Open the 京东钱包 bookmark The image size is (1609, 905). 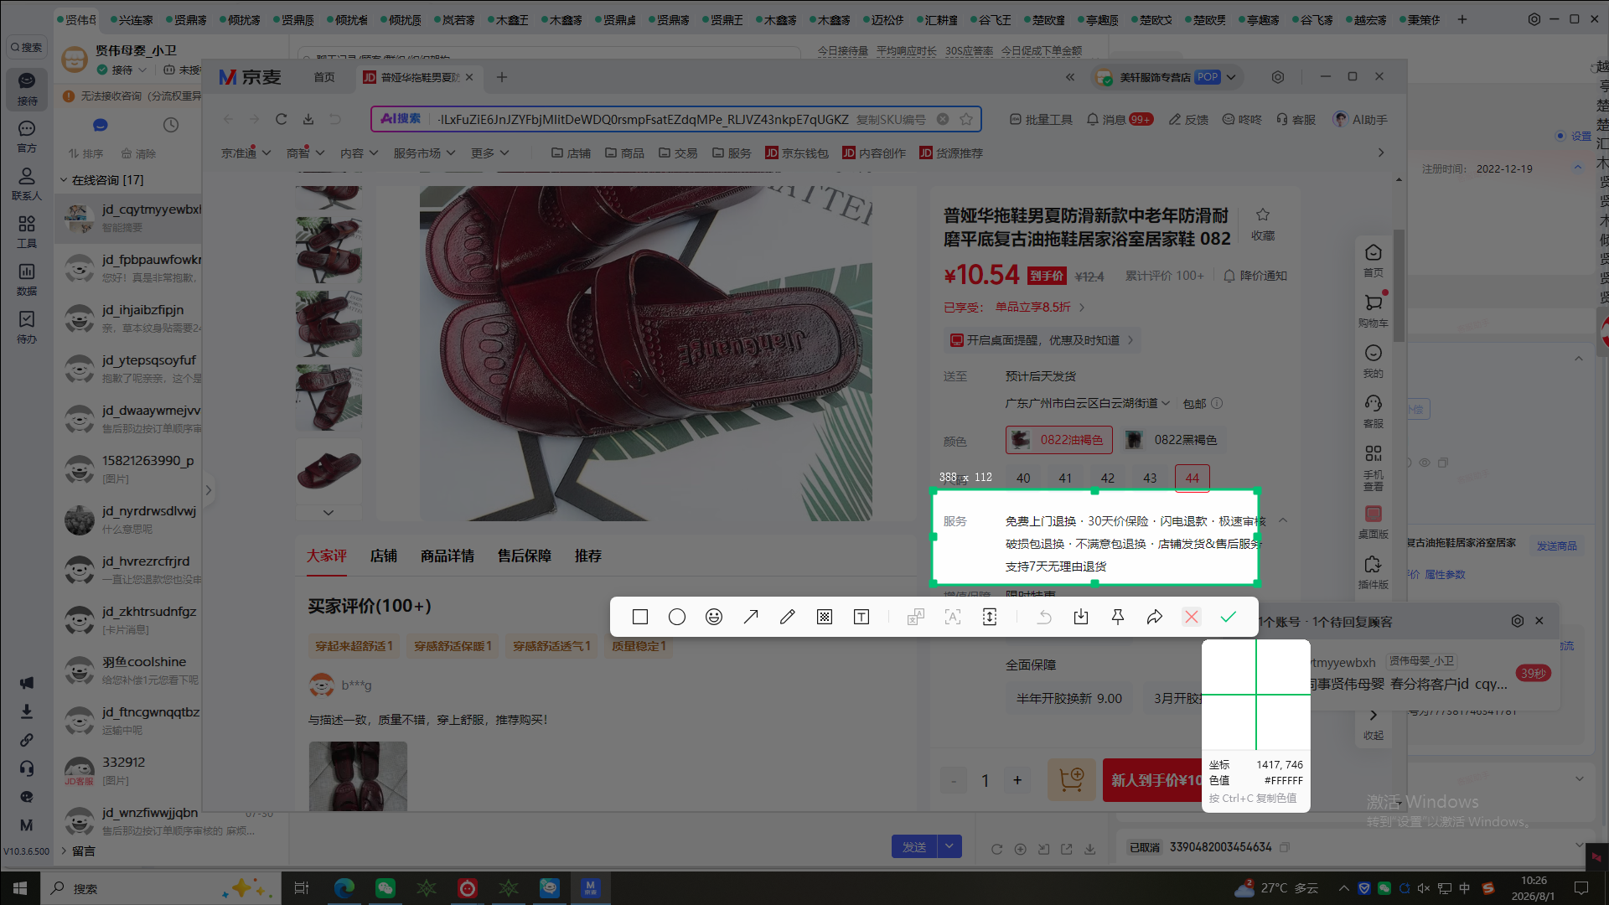tap(797, 153)
